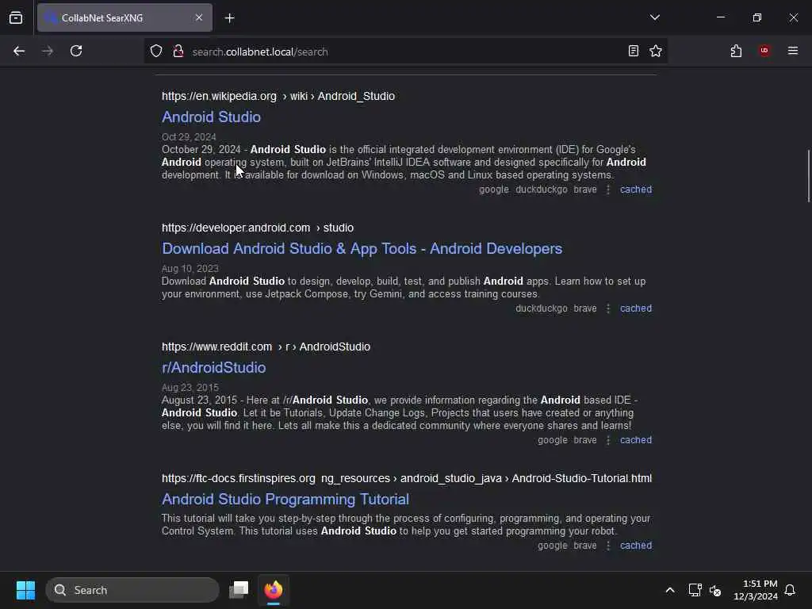The image size is (812, 609).
Task: Click the taskbar Search box
Action: [132, 590]
